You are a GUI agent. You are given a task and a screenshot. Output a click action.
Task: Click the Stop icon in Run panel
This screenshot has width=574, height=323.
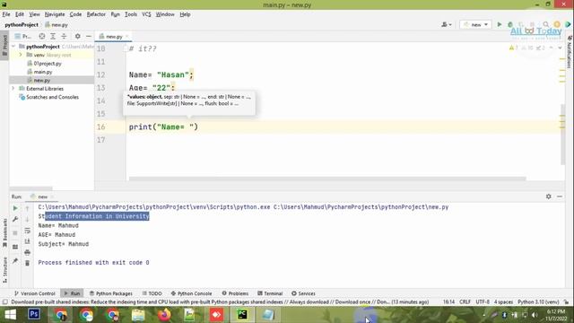click(x=15, y=233)
